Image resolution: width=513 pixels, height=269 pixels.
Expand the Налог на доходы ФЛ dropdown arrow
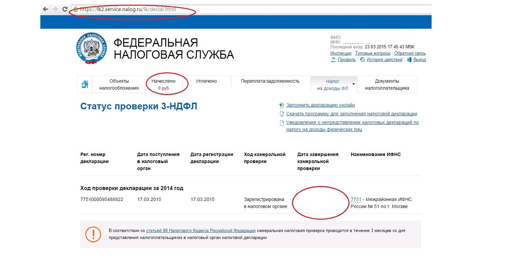point(354,83)
